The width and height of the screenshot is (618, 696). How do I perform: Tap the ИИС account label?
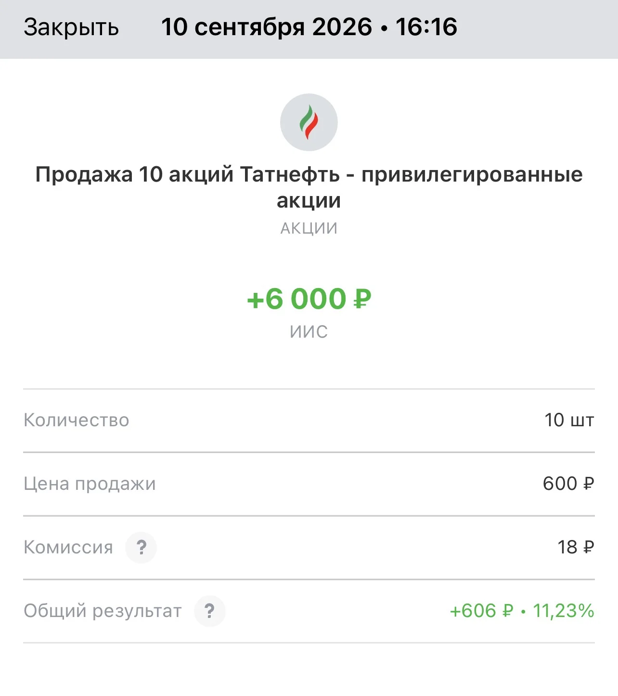click(309, 332)
